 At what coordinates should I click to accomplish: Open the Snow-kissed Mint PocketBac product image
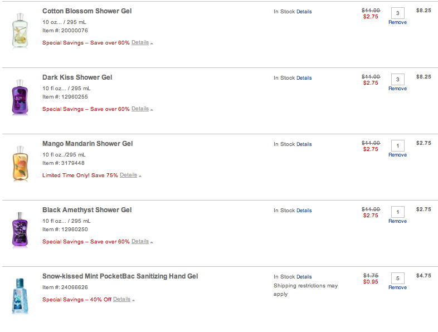coord(20,296)
